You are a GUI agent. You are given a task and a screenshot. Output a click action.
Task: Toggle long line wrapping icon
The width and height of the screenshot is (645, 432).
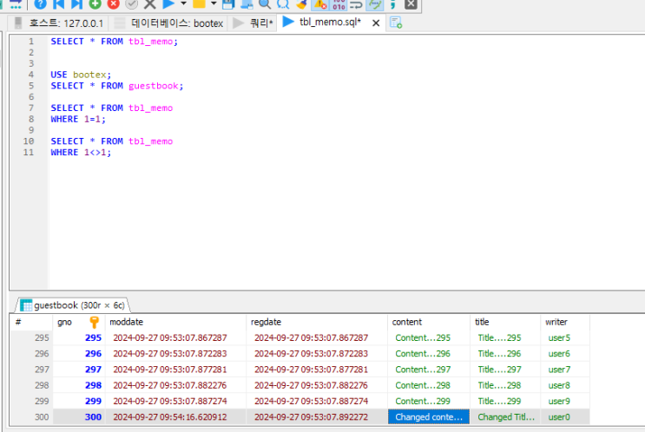tap(356, 4)
